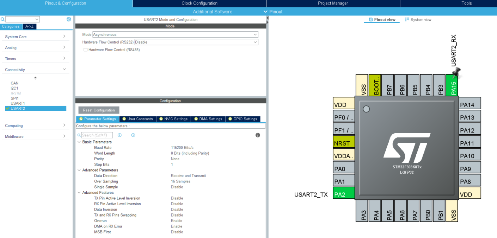Image resolution: width=497 pixels, height=238 pixels.
Task: Select I2C1 in the Connectivity list
Action: (x=14, y=88)
